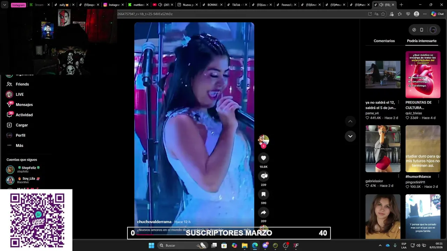Go to the next video with the down chevron

pos(350,136)
